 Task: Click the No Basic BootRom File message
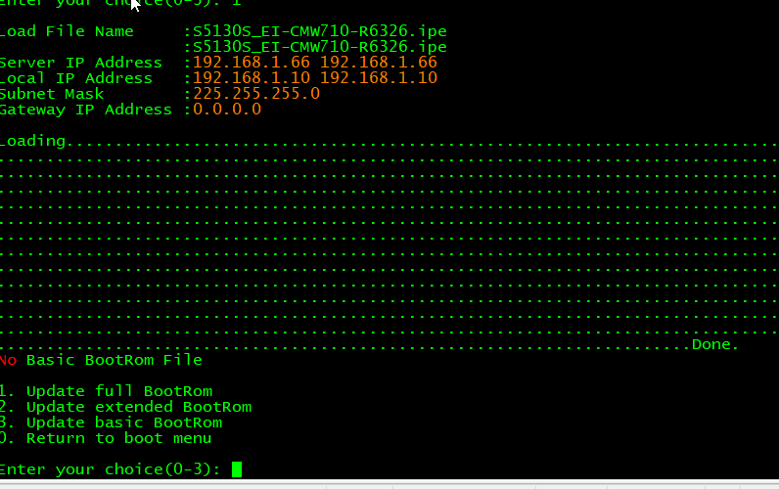101,360
